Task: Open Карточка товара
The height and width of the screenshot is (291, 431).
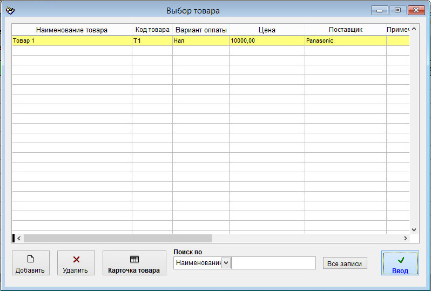Action: (x=134, y=263)
